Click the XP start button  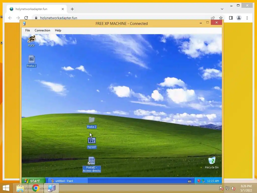pos(33,181)
